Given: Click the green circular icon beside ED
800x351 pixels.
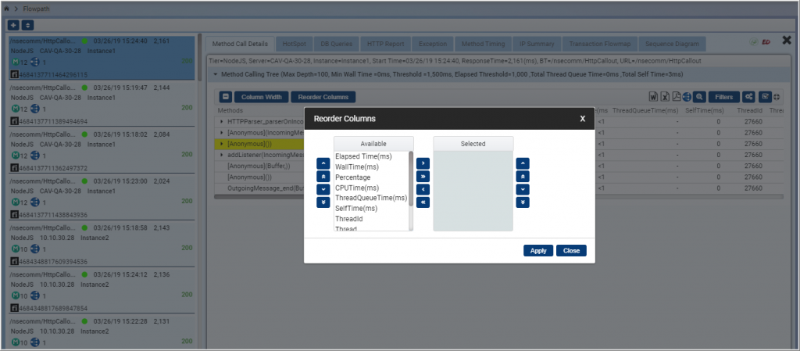Looking at the screenshot, I should click(754, 42).
